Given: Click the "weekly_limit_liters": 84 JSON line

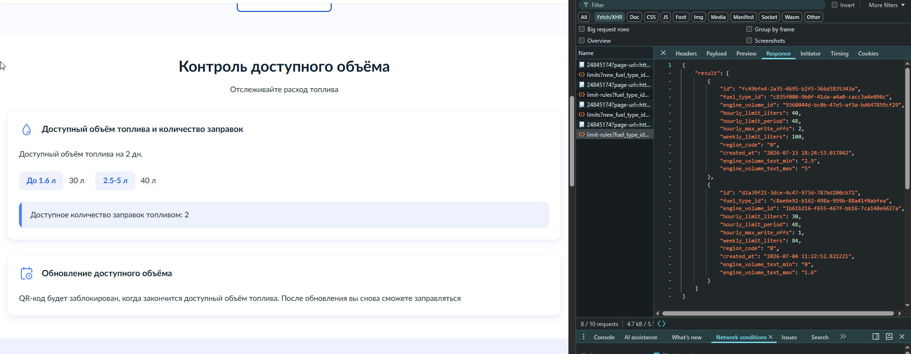Looking at the screenshot, I should [x=760, y=241].
